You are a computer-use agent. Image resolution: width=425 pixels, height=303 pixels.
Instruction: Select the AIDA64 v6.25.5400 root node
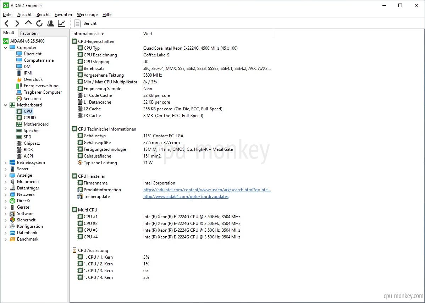pos(27,41)
